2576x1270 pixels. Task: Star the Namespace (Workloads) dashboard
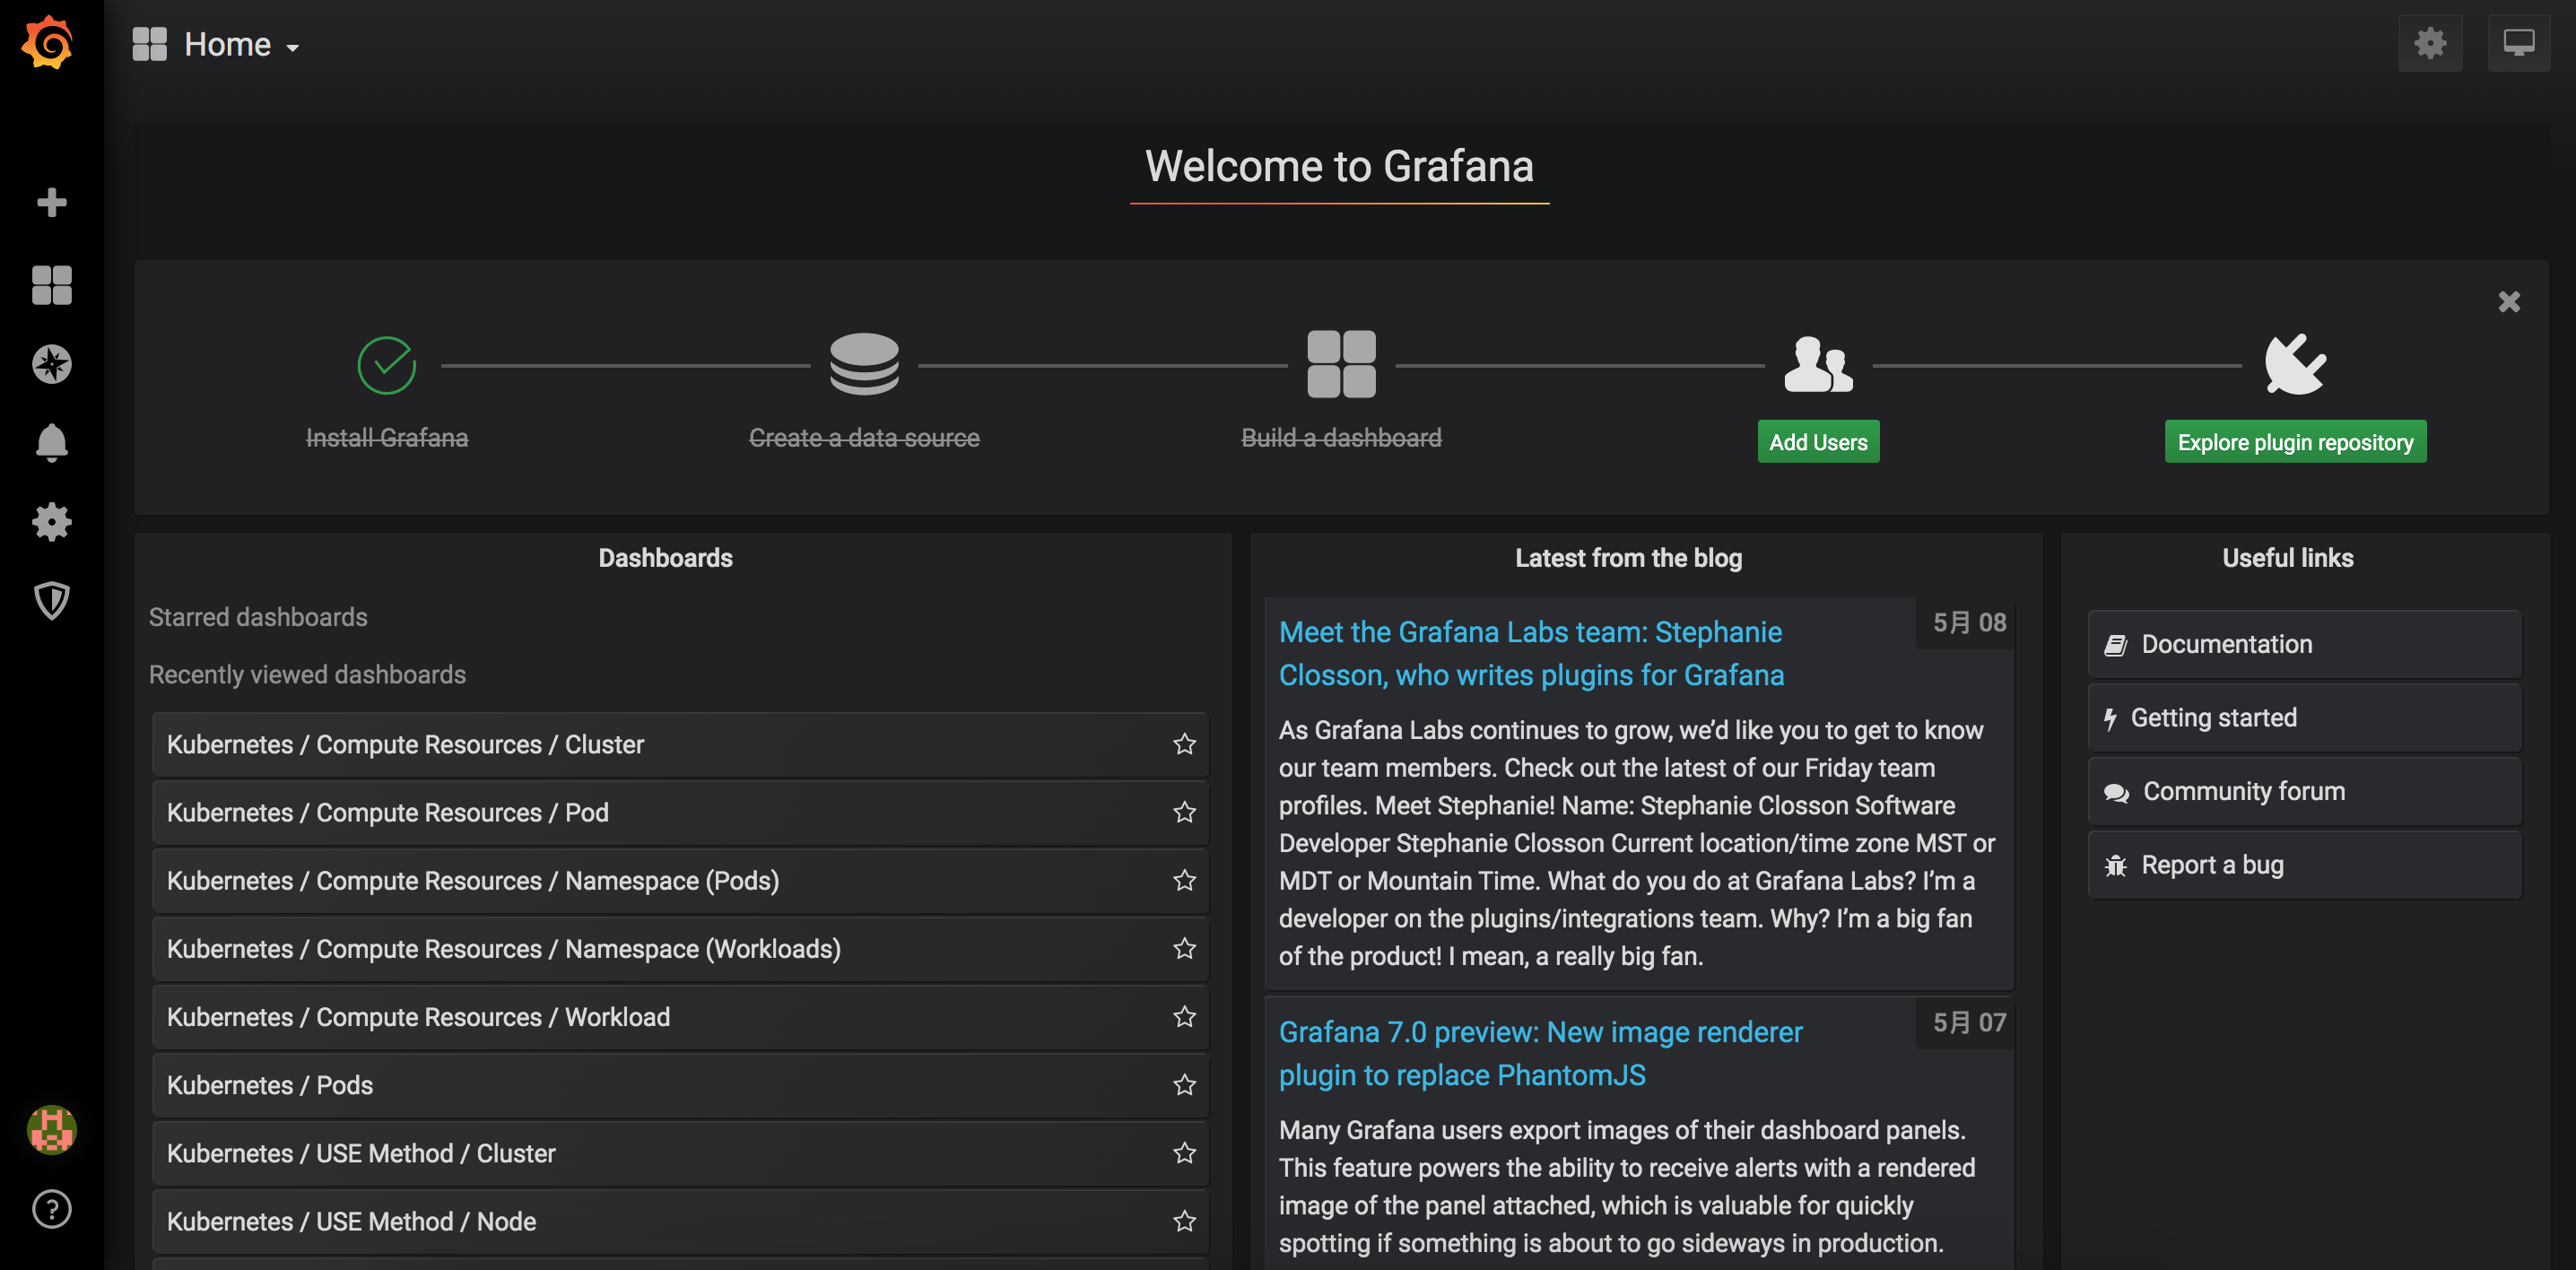coord(1184,948)
